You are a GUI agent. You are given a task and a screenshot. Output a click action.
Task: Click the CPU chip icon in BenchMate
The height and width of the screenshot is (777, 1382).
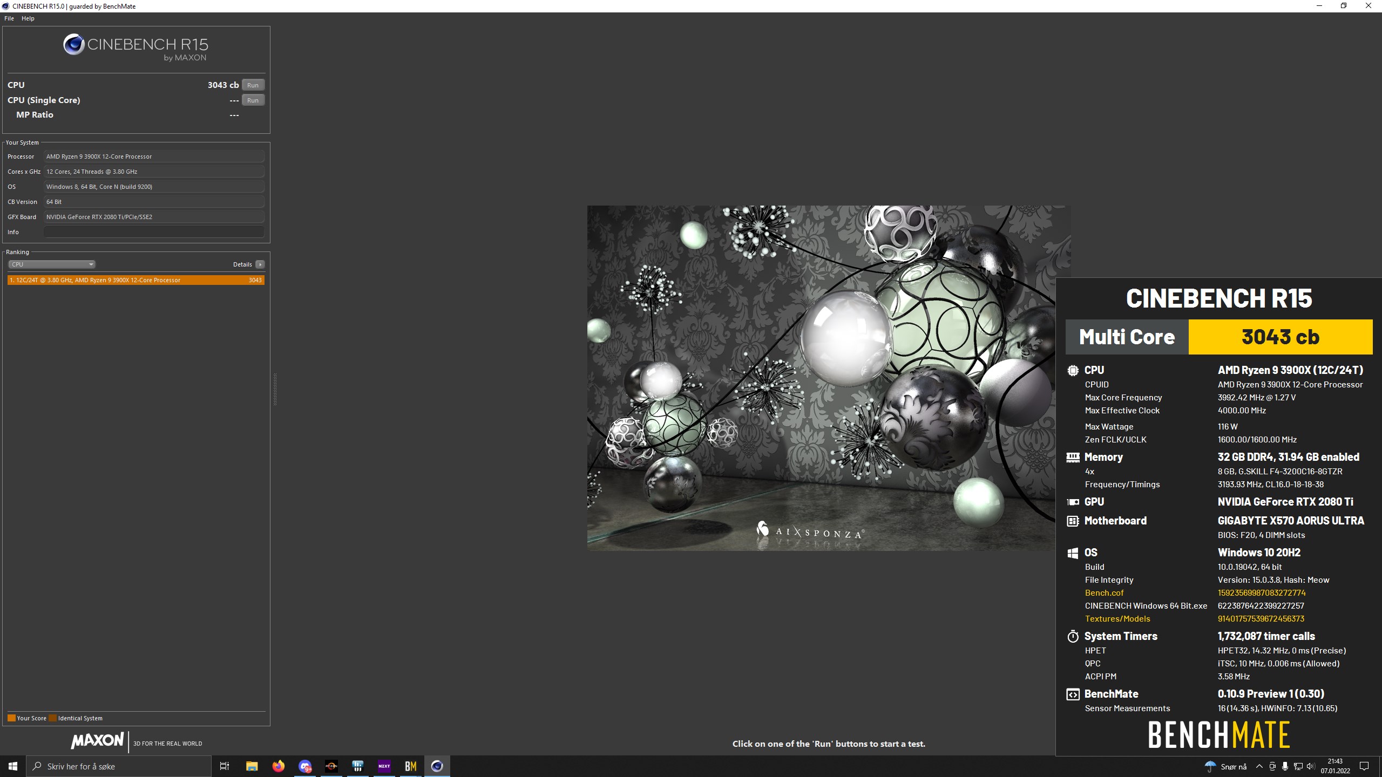pyautogui.click(x=1073, y=371)
